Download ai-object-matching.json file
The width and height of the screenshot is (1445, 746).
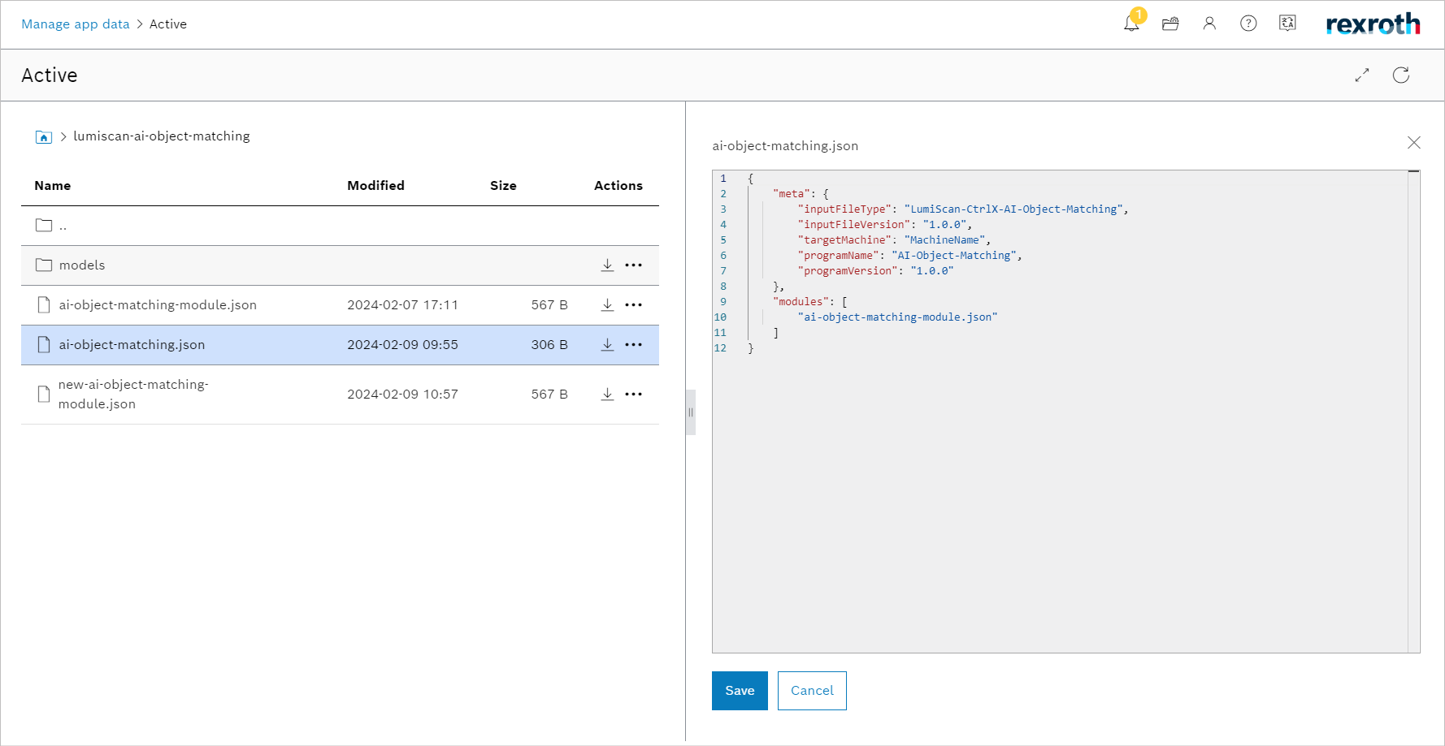(607, 345)
